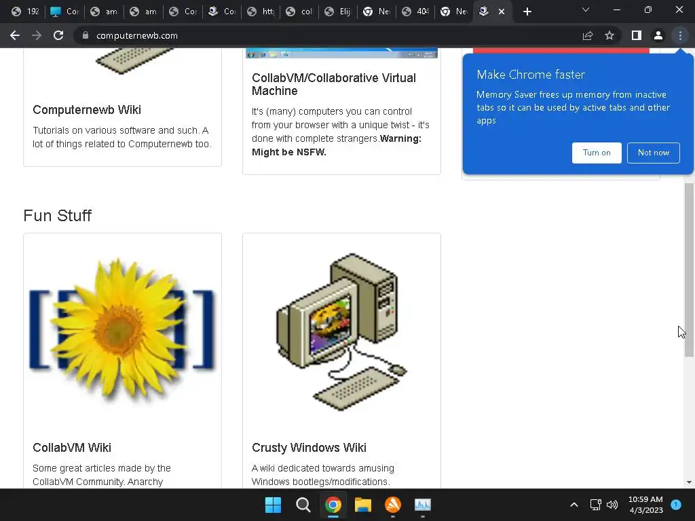Switch to the tab labeled Elij
Viewport: 695px width, 521px height.
pos(339,12)
